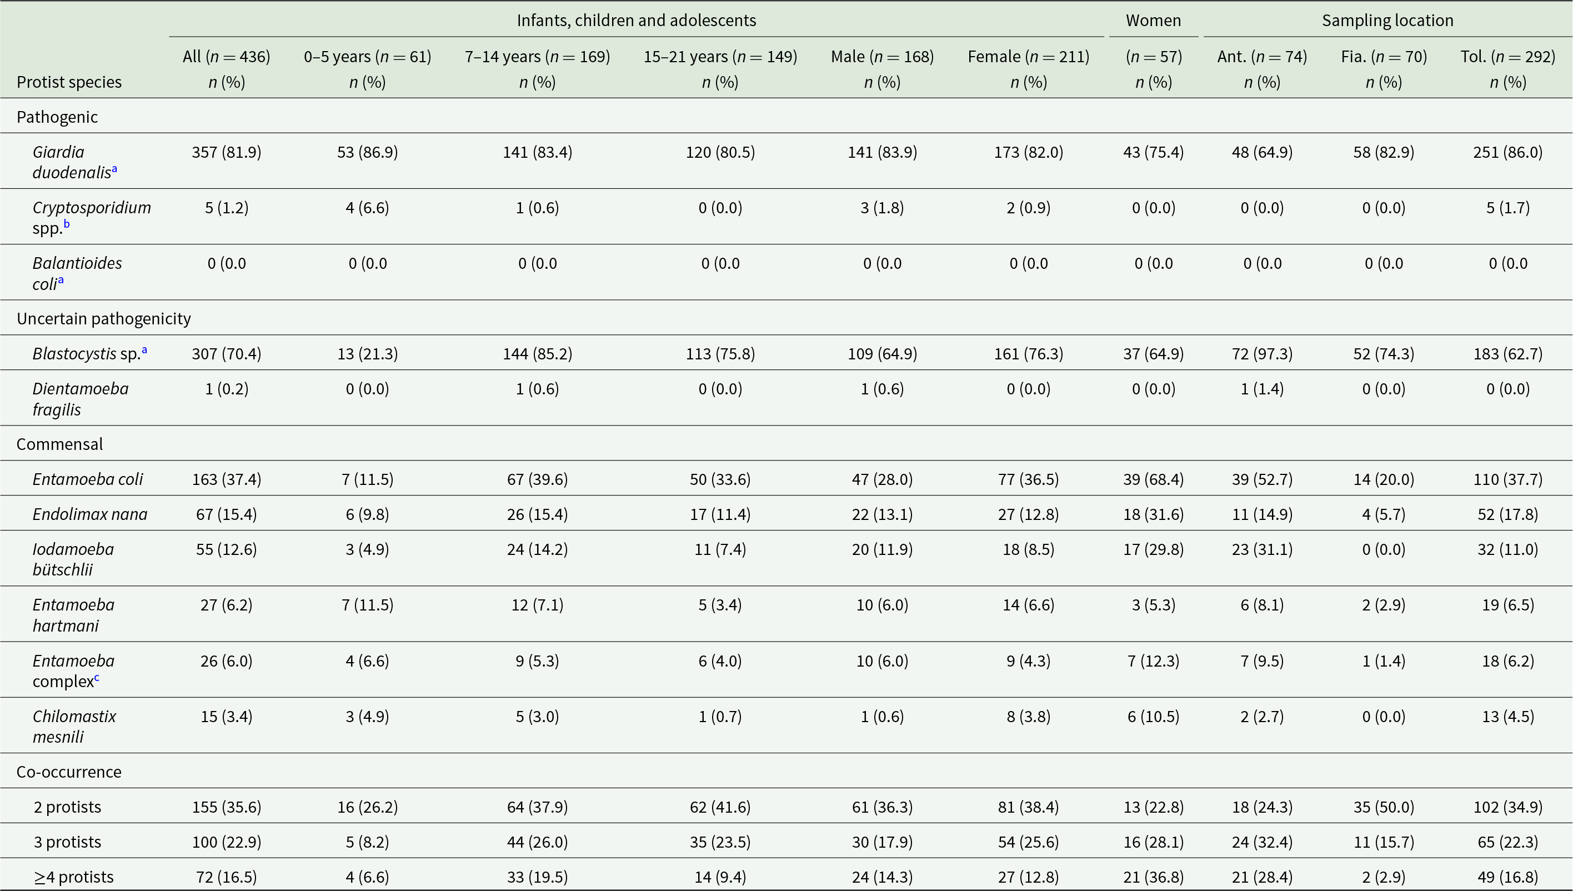Image resolution: width=1573 pixels, height=891 pixels.
Task: Click the Women column header
Action: [x=1153, y=20]
